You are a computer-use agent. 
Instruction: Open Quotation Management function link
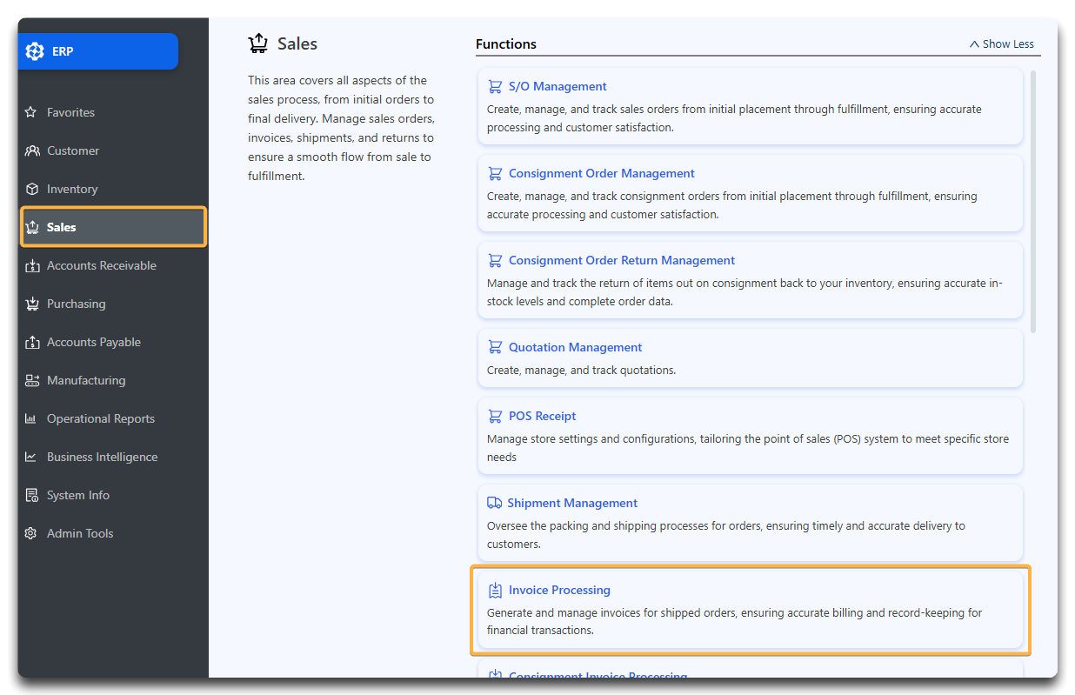pos(575,347)
